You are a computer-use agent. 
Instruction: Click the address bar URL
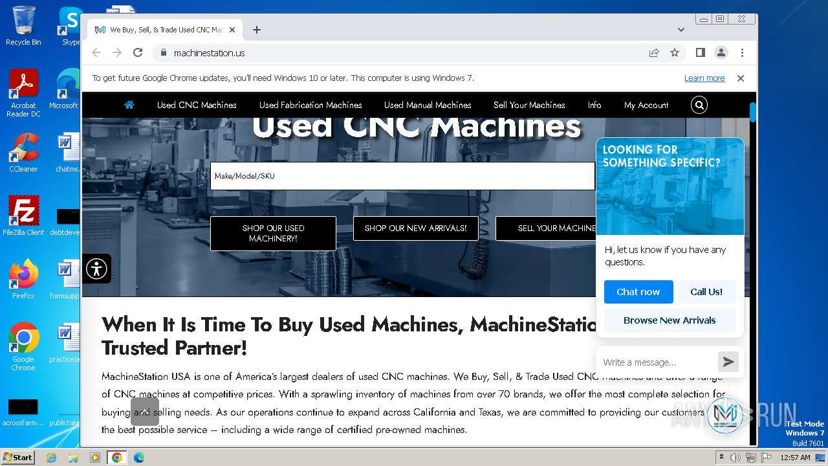[x=209, y=53]
